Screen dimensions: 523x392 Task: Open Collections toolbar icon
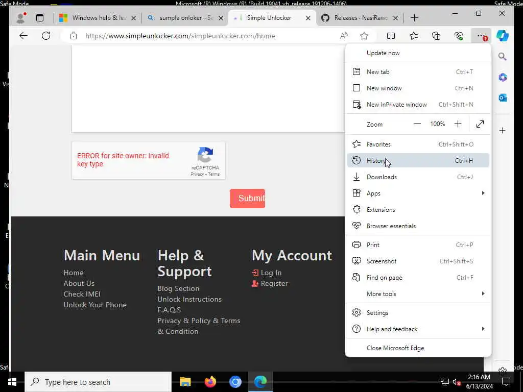pos(436,36)
